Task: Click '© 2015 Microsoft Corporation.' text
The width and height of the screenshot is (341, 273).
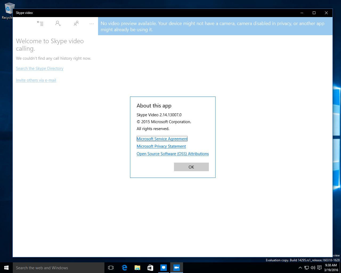Action: [164, 122]
